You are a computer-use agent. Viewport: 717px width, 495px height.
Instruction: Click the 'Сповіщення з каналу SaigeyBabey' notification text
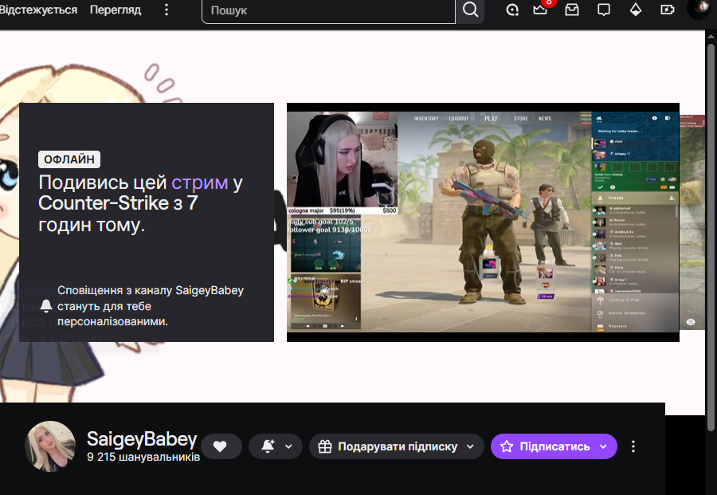click(151, 305)
